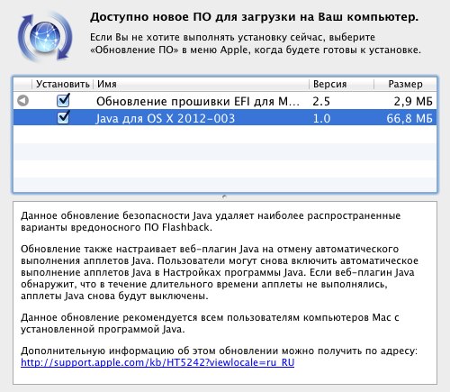
Task: Open the support.apple.com HT5242 link
Action: [157, 362]
